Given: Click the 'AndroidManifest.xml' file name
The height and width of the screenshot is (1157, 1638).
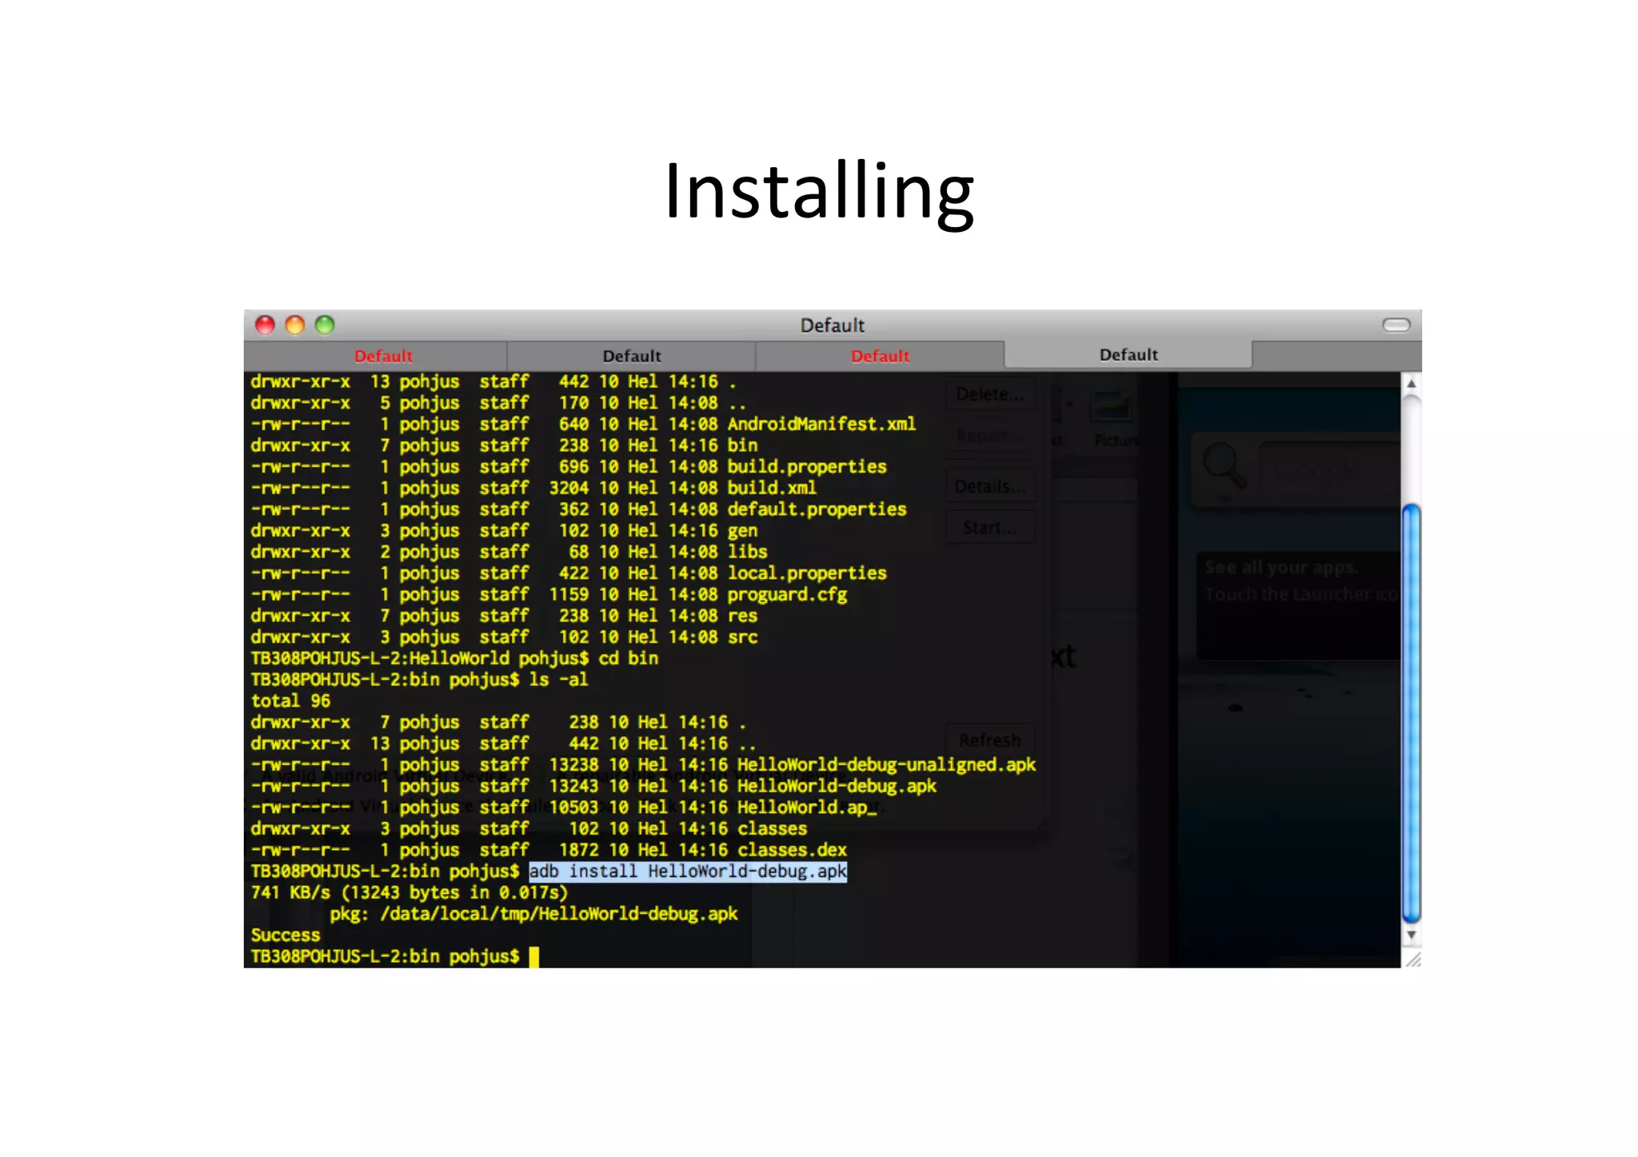Looking at the screenshot, I should click(x=821, y=424).
